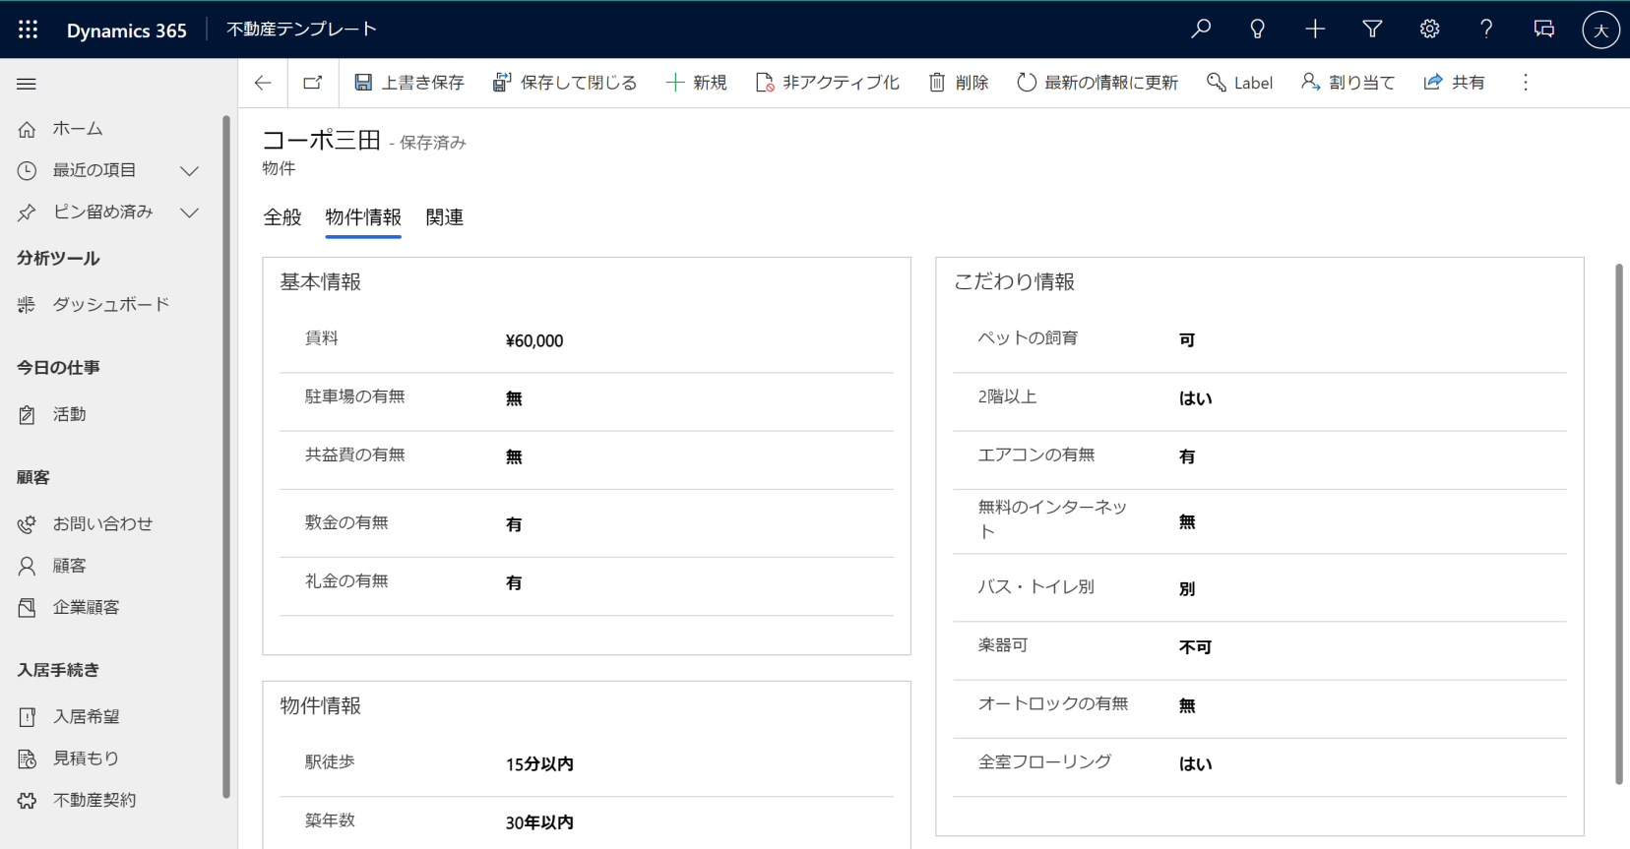Open the Dynamics 365 app launcher grid
This screenshot has width=1630, height=849.
click(28, 30)
